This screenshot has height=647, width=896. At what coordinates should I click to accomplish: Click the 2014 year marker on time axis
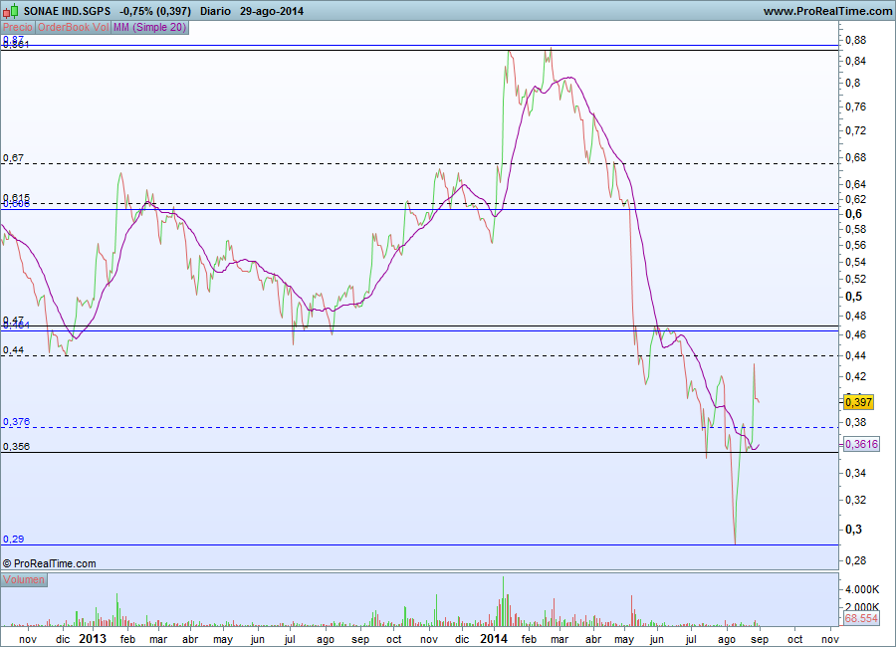point(493,638)
